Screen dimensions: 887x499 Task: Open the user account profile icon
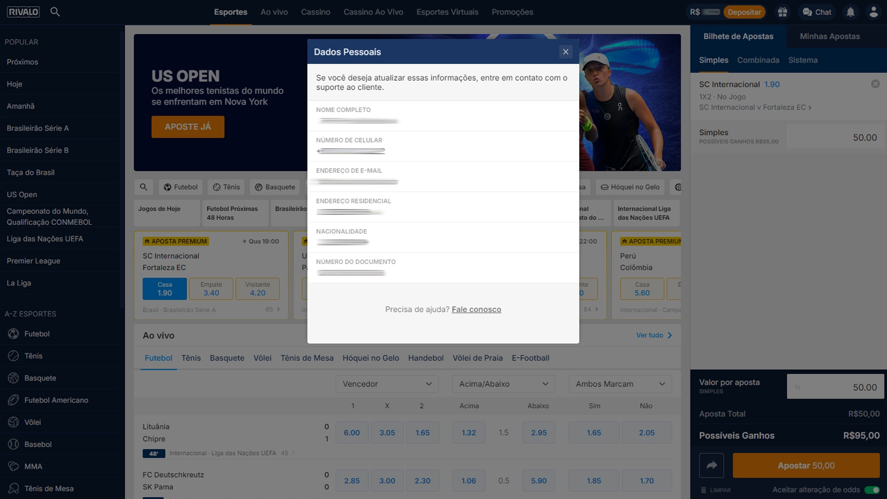(873, 12)
